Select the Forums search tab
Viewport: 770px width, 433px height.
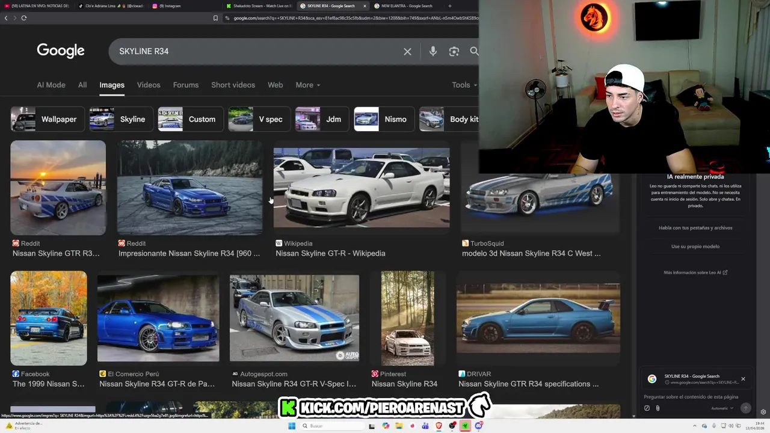(x=186, y=85)
